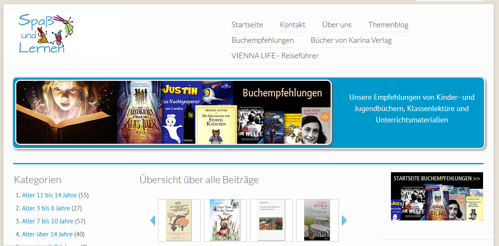Viewport: 499px width, 246px height.
Task: Open category Alter 7 bis 10 Jahre
Action: click(x=48, y=221)
